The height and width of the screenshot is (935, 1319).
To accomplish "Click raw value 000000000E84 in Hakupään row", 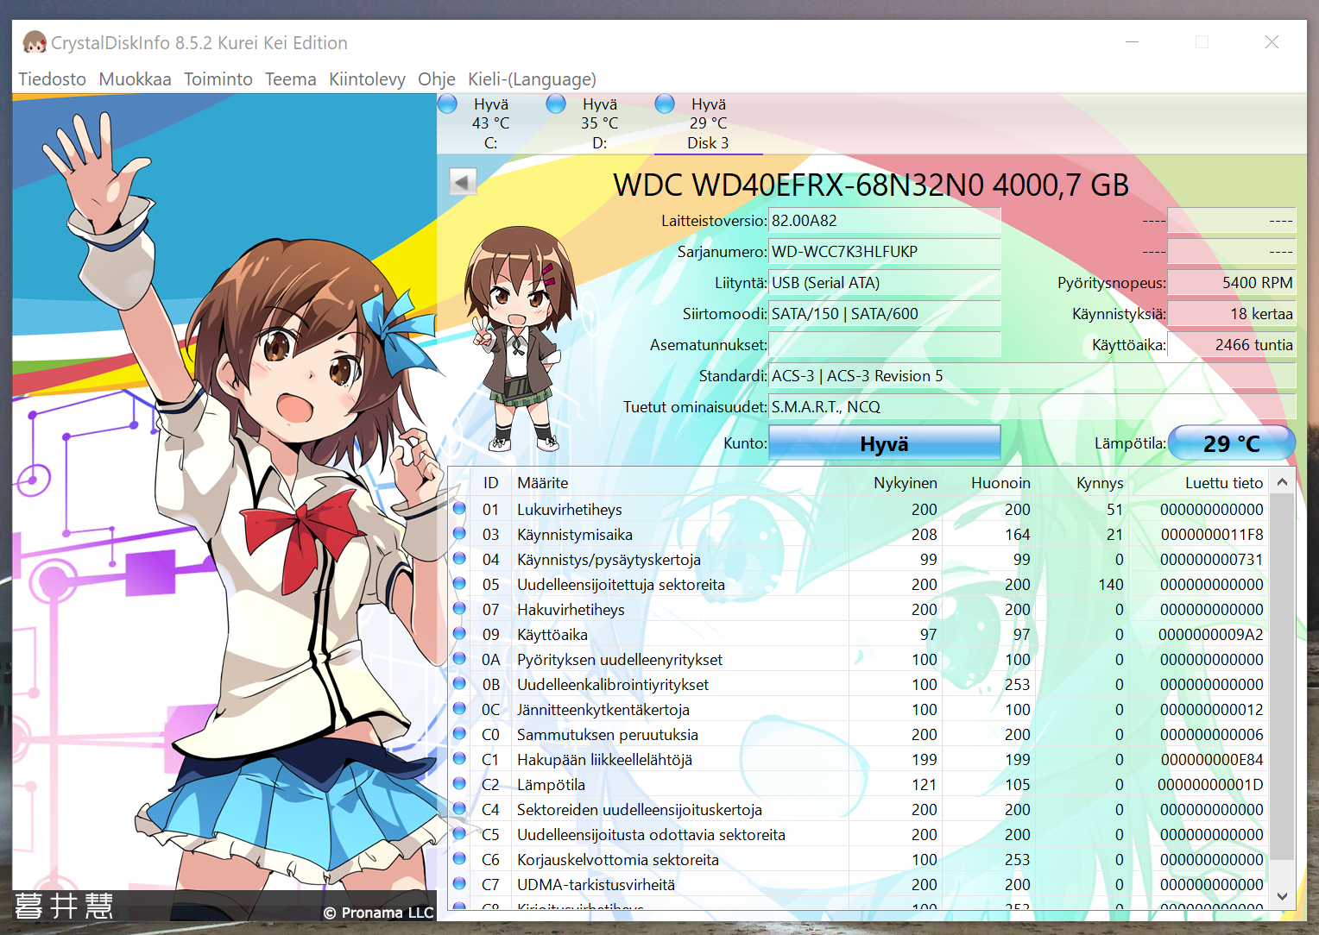I will (1212, 760).
